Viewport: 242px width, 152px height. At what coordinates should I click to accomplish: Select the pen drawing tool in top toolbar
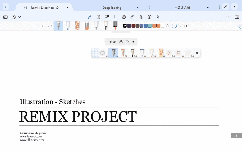tap(89, 17)
